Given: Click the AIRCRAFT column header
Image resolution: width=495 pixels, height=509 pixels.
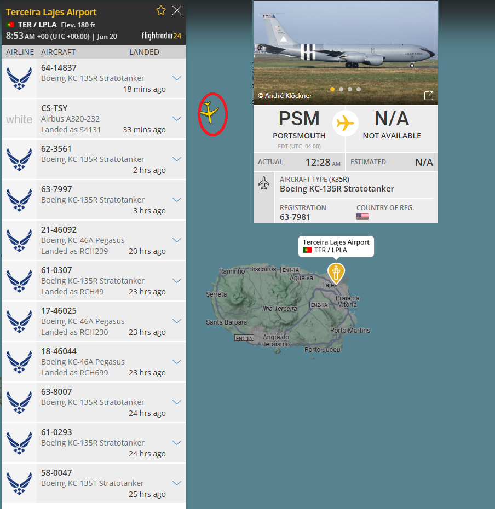Looking at the screenshot, I should (58, 52).
